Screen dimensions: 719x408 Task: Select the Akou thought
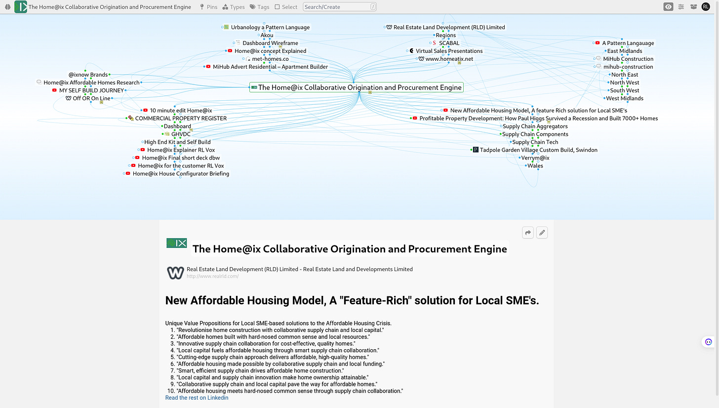(x=267, y=35)
